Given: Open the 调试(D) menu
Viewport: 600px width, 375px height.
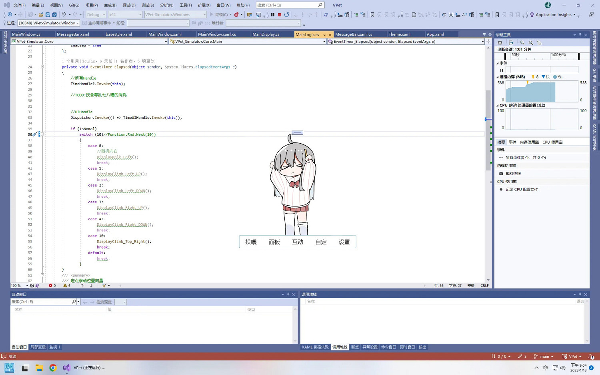Looking at the screenshot, I should pyautogui.click(x=129, y=5).
